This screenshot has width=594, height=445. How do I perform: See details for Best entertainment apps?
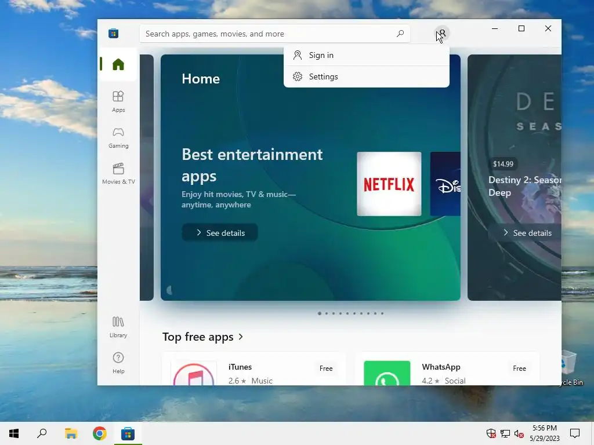tap(220, 233)
